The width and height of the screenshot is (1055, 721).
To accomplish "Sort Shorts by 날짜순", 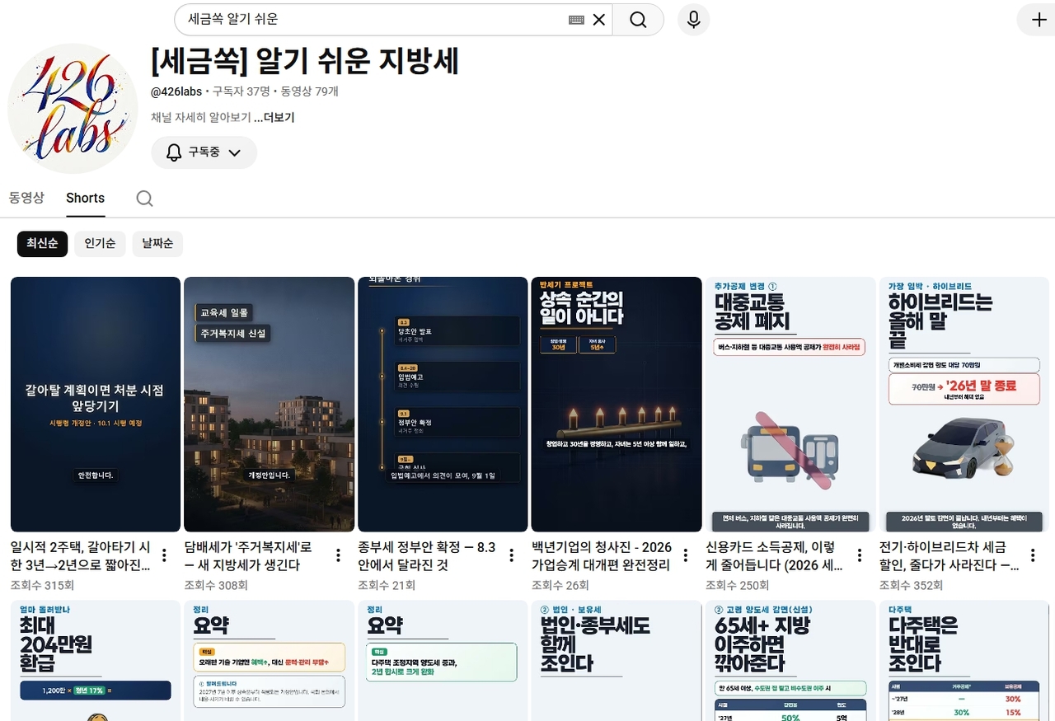I will [x=157, y=244].
